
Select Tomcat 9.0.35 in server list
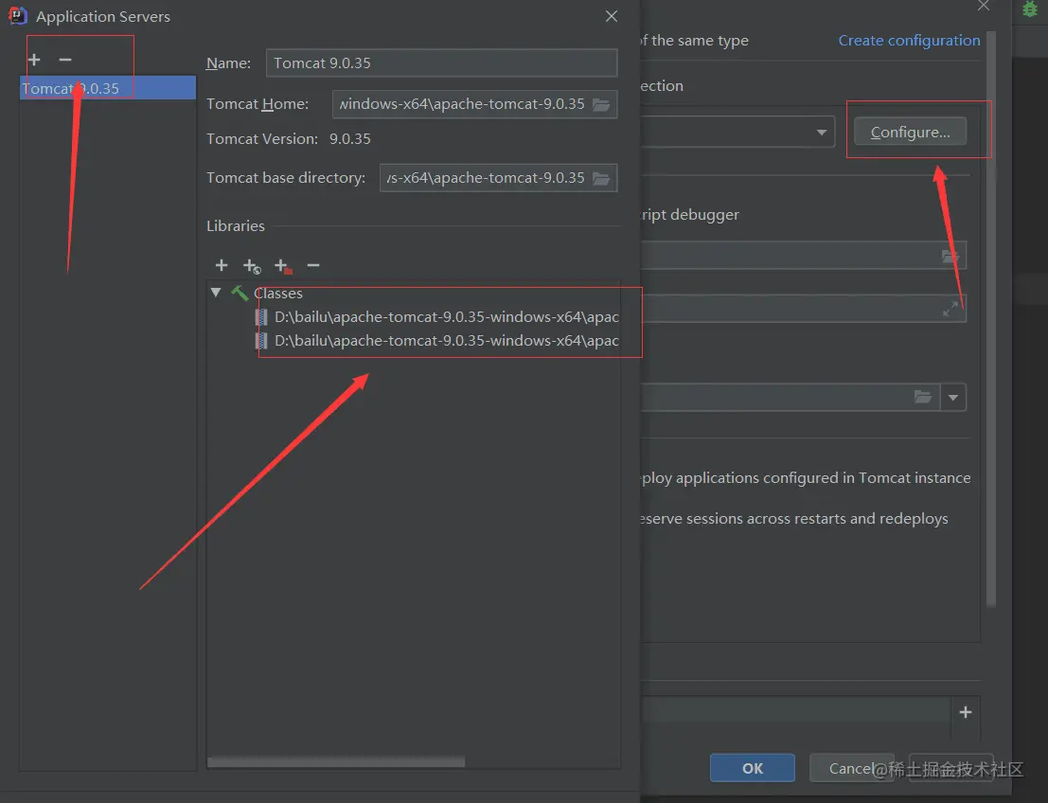click(x=108, y=88)
